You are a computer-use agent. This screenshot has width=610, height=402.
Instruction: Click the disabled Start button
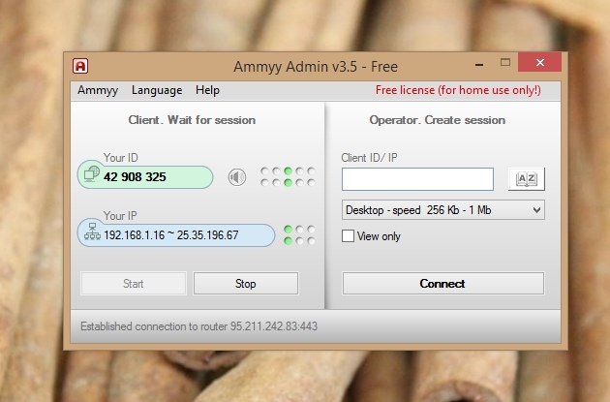(x=134, y=283)
